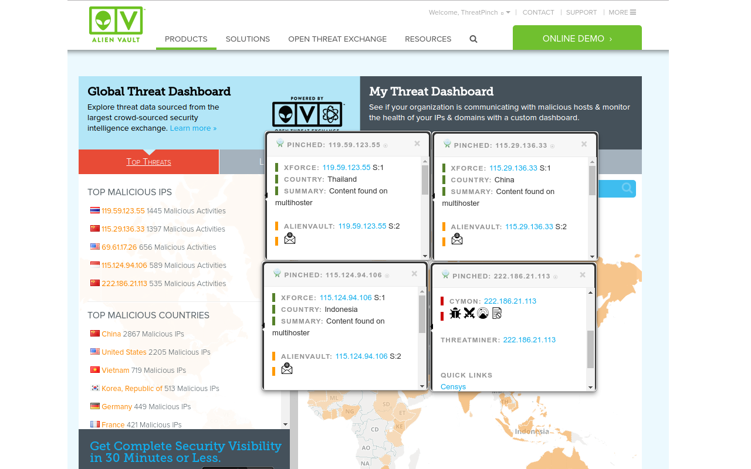751x469 pixels.
Task: Click the bug malware icon under Cymon
Action: coord(455,313)
